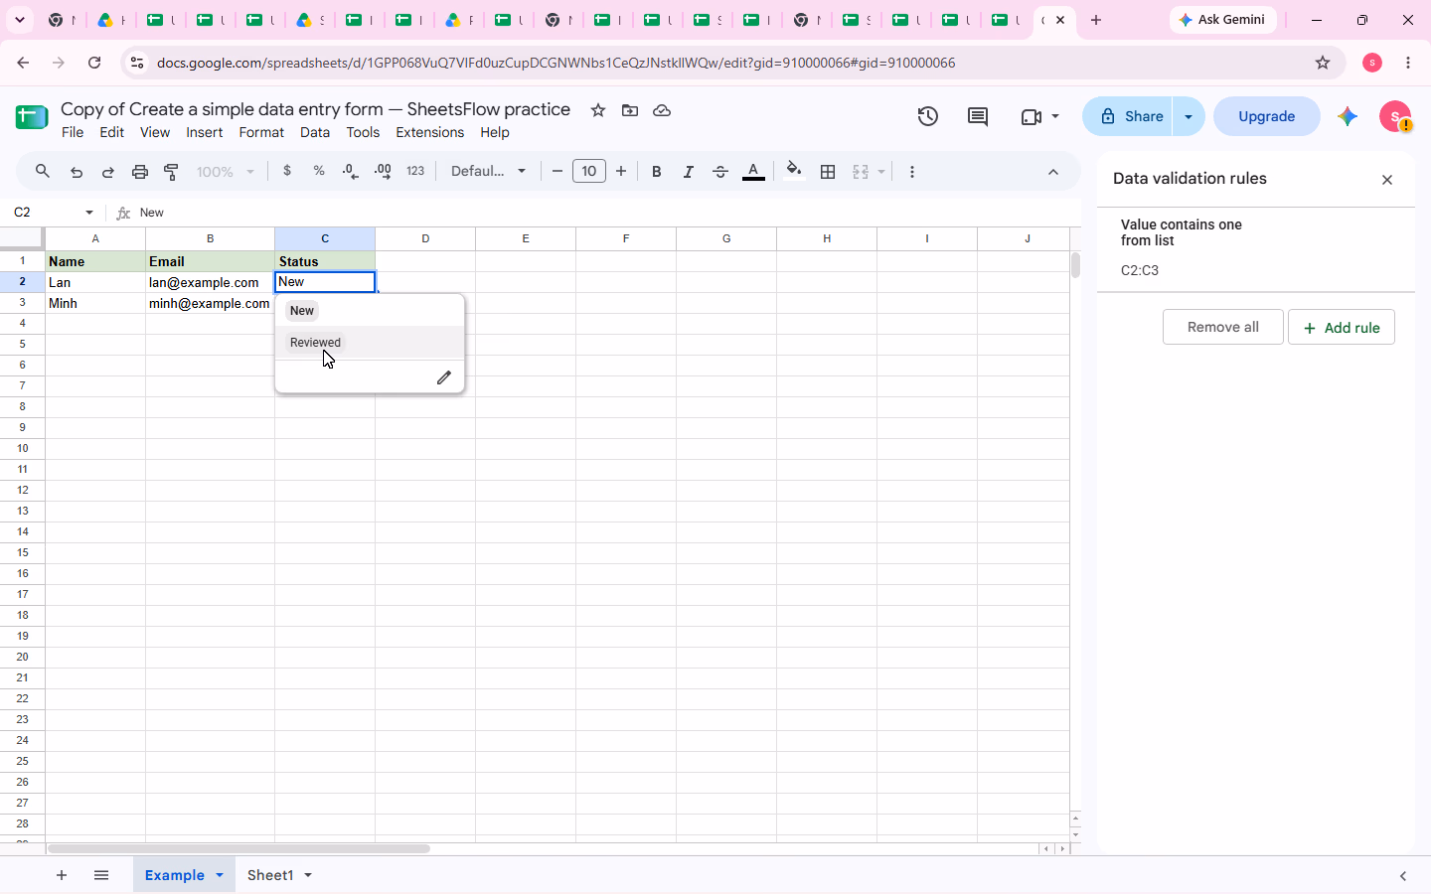View cloud save status
This screenshot has width=1431, height=894.
click(x=662, y=110)
